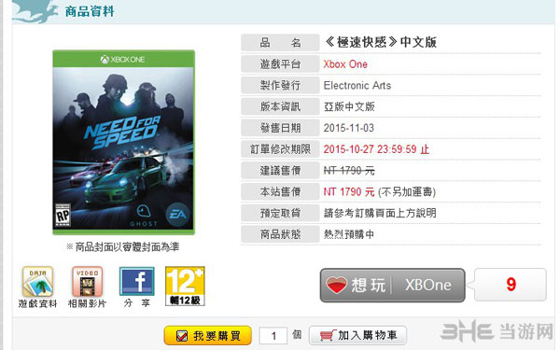The image size is (560, 350).
Task: Open the Xbox One platform link
Action: click(345, 64)
